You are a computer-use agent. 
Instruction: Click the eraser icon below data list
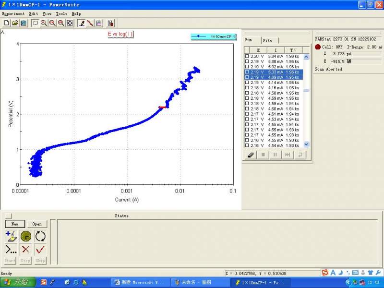(x=251, y=155)
